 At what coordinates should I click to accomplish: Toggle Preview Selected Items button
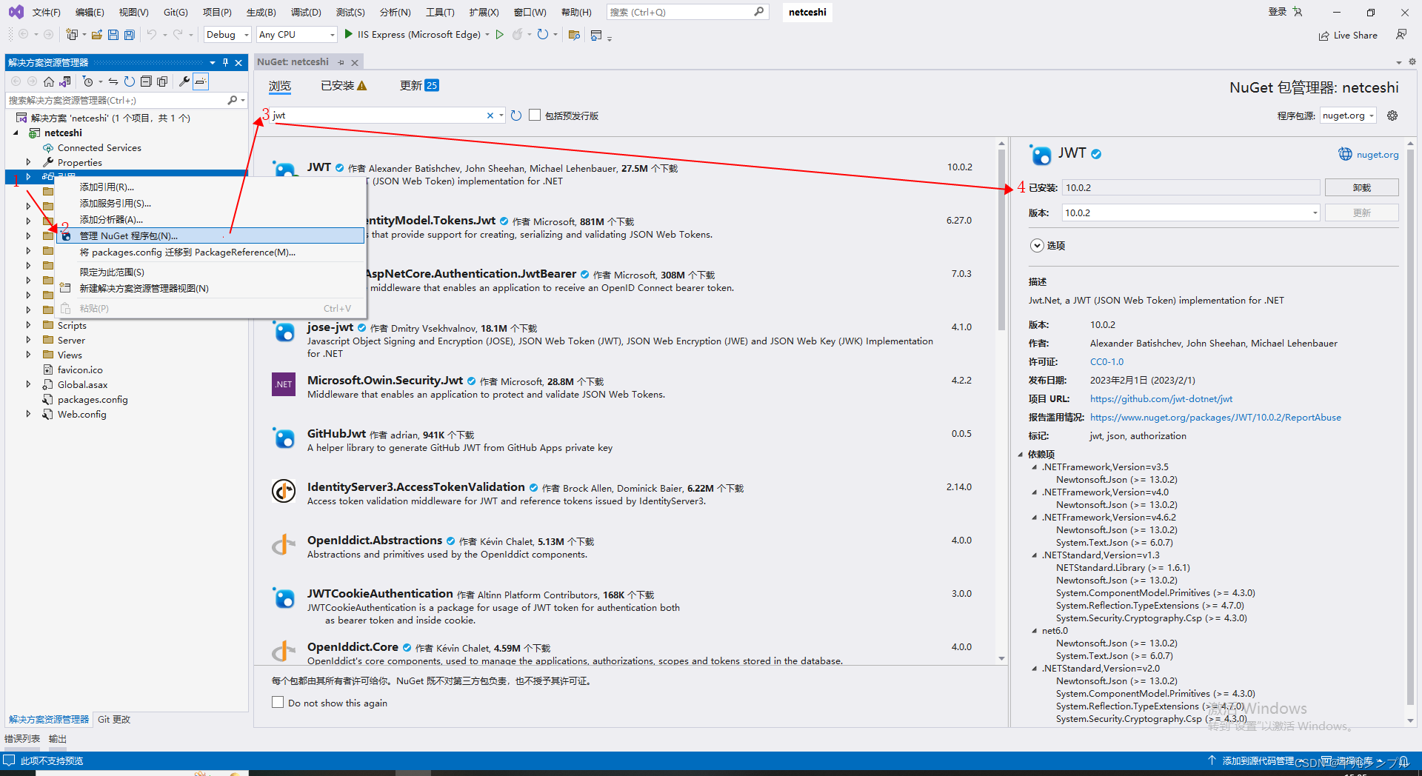pos(201,81)
